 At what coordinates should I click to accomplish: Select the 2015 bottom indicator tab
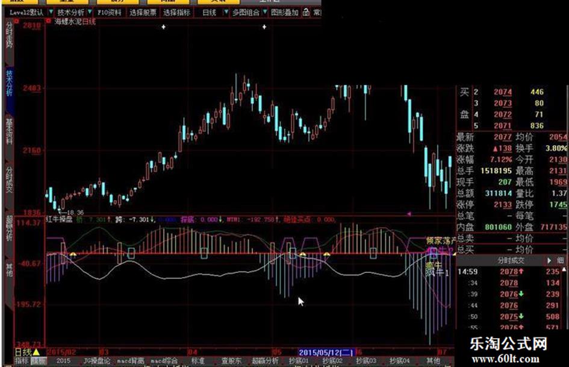pyautogui.click(x=63, y=361)
